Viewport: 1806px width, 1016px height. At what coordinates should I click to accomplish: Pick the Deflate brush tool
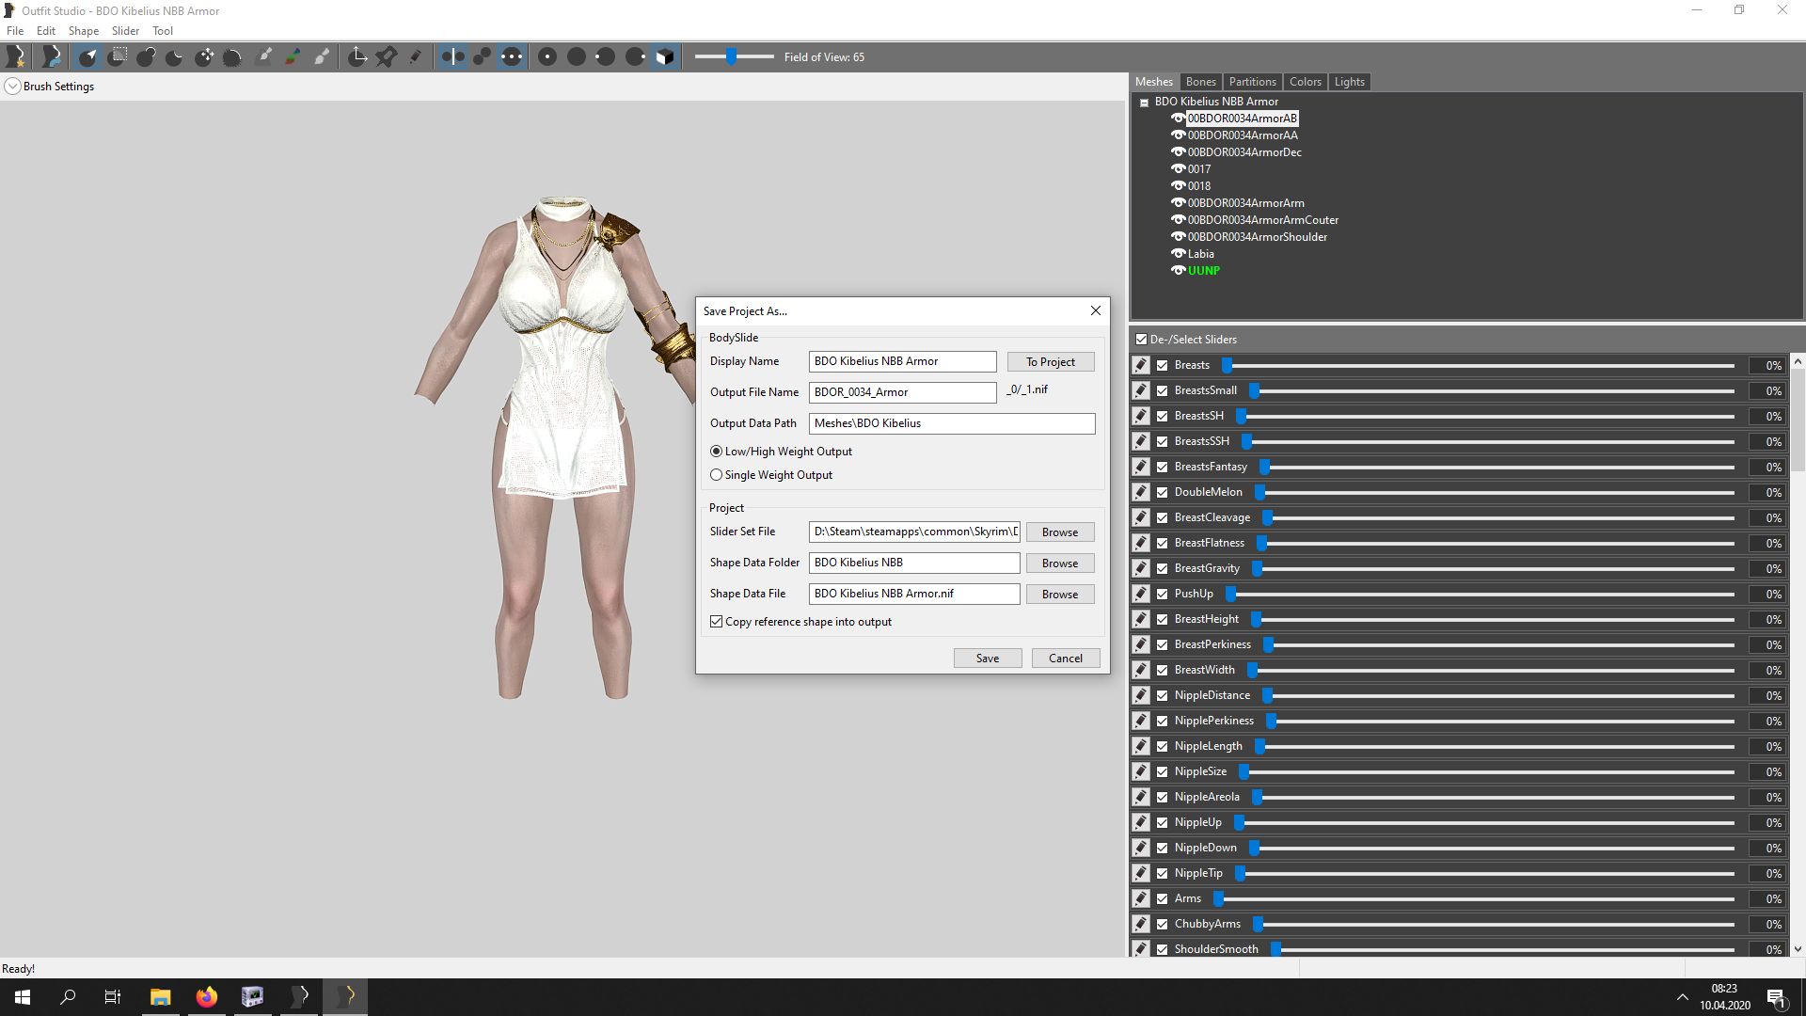tap(175, 56)
